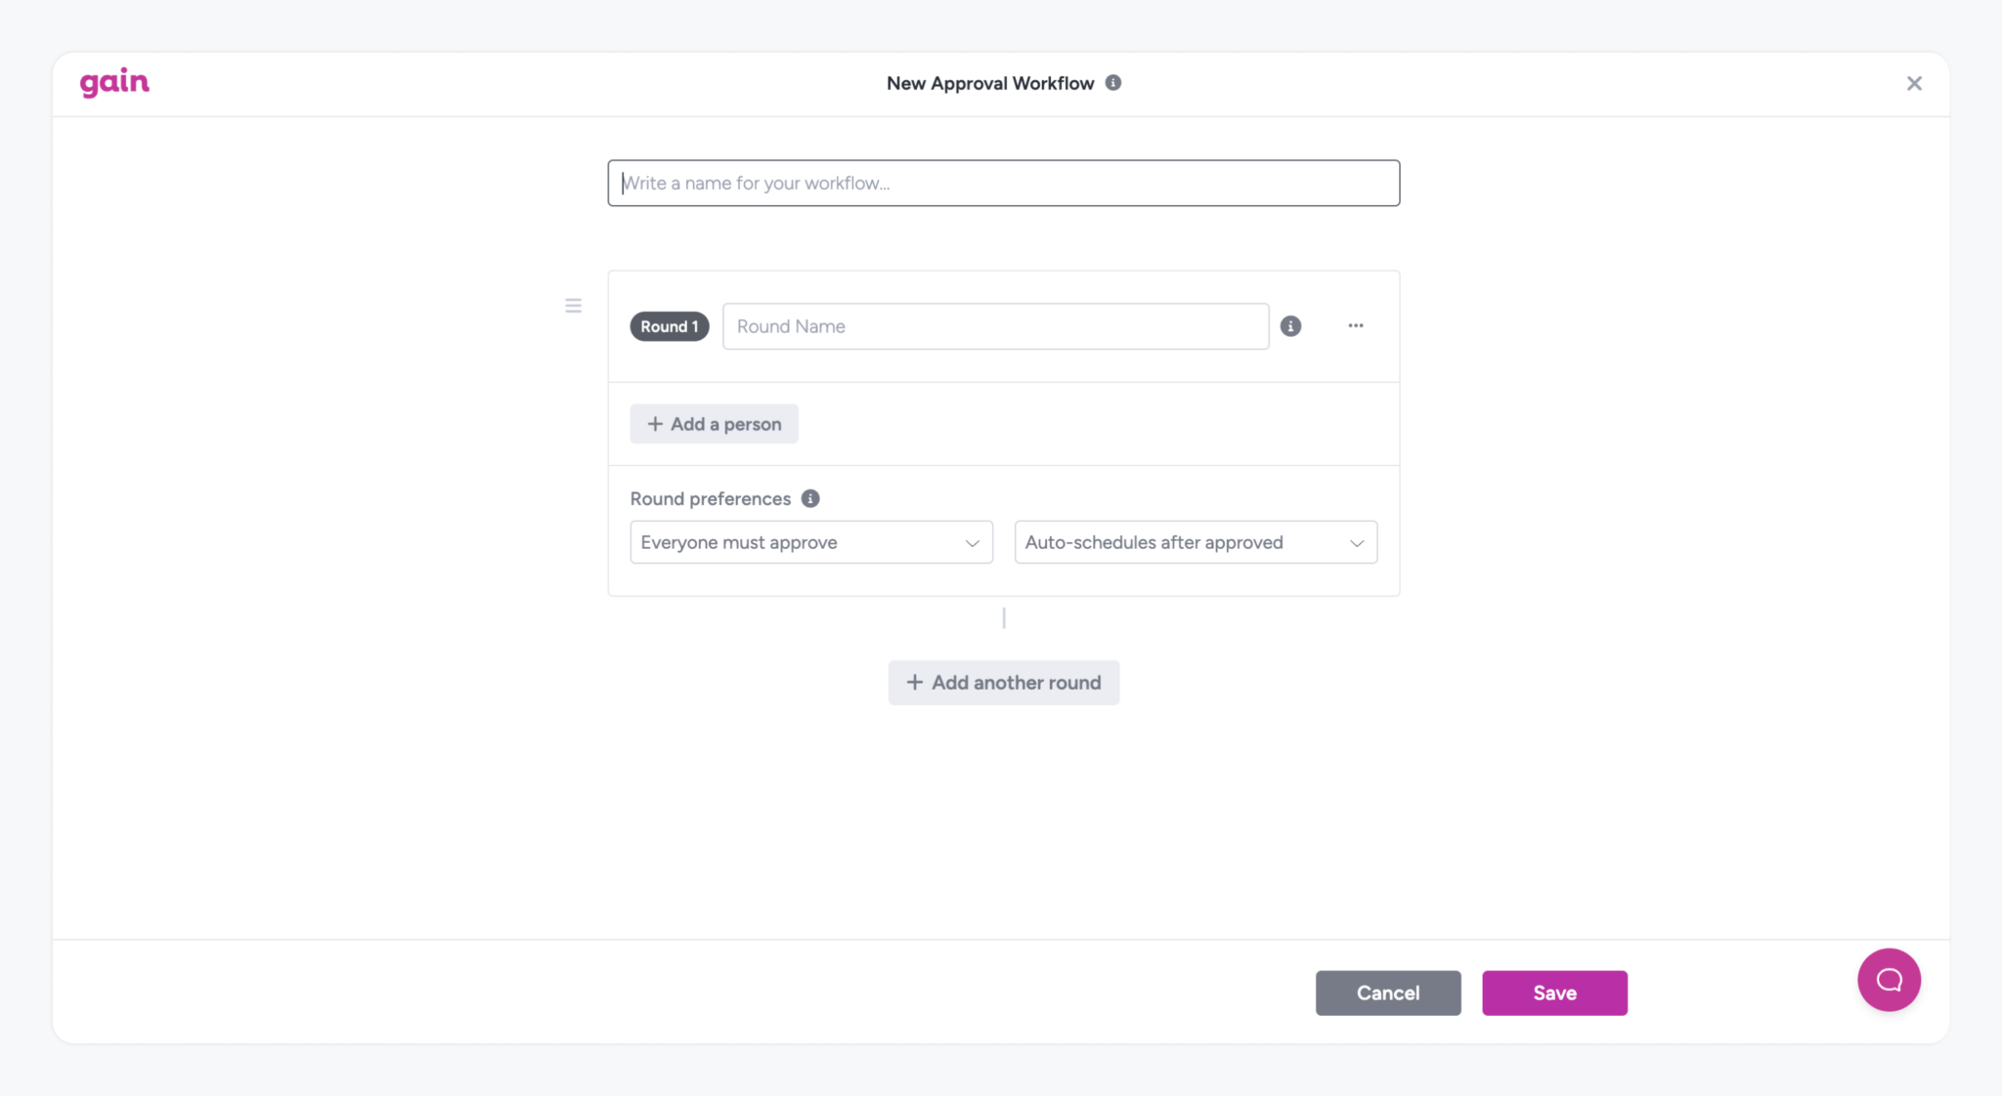Open the "Everyone must approve" dropdown

coord(810,542)
